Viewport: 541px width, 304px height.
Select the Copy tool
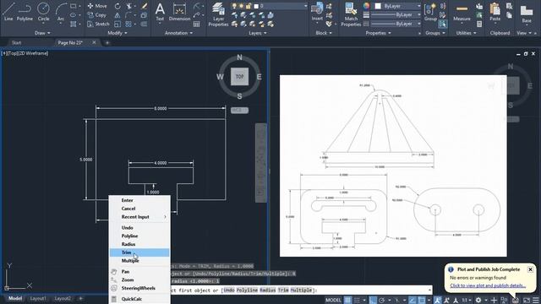point(97,15)
